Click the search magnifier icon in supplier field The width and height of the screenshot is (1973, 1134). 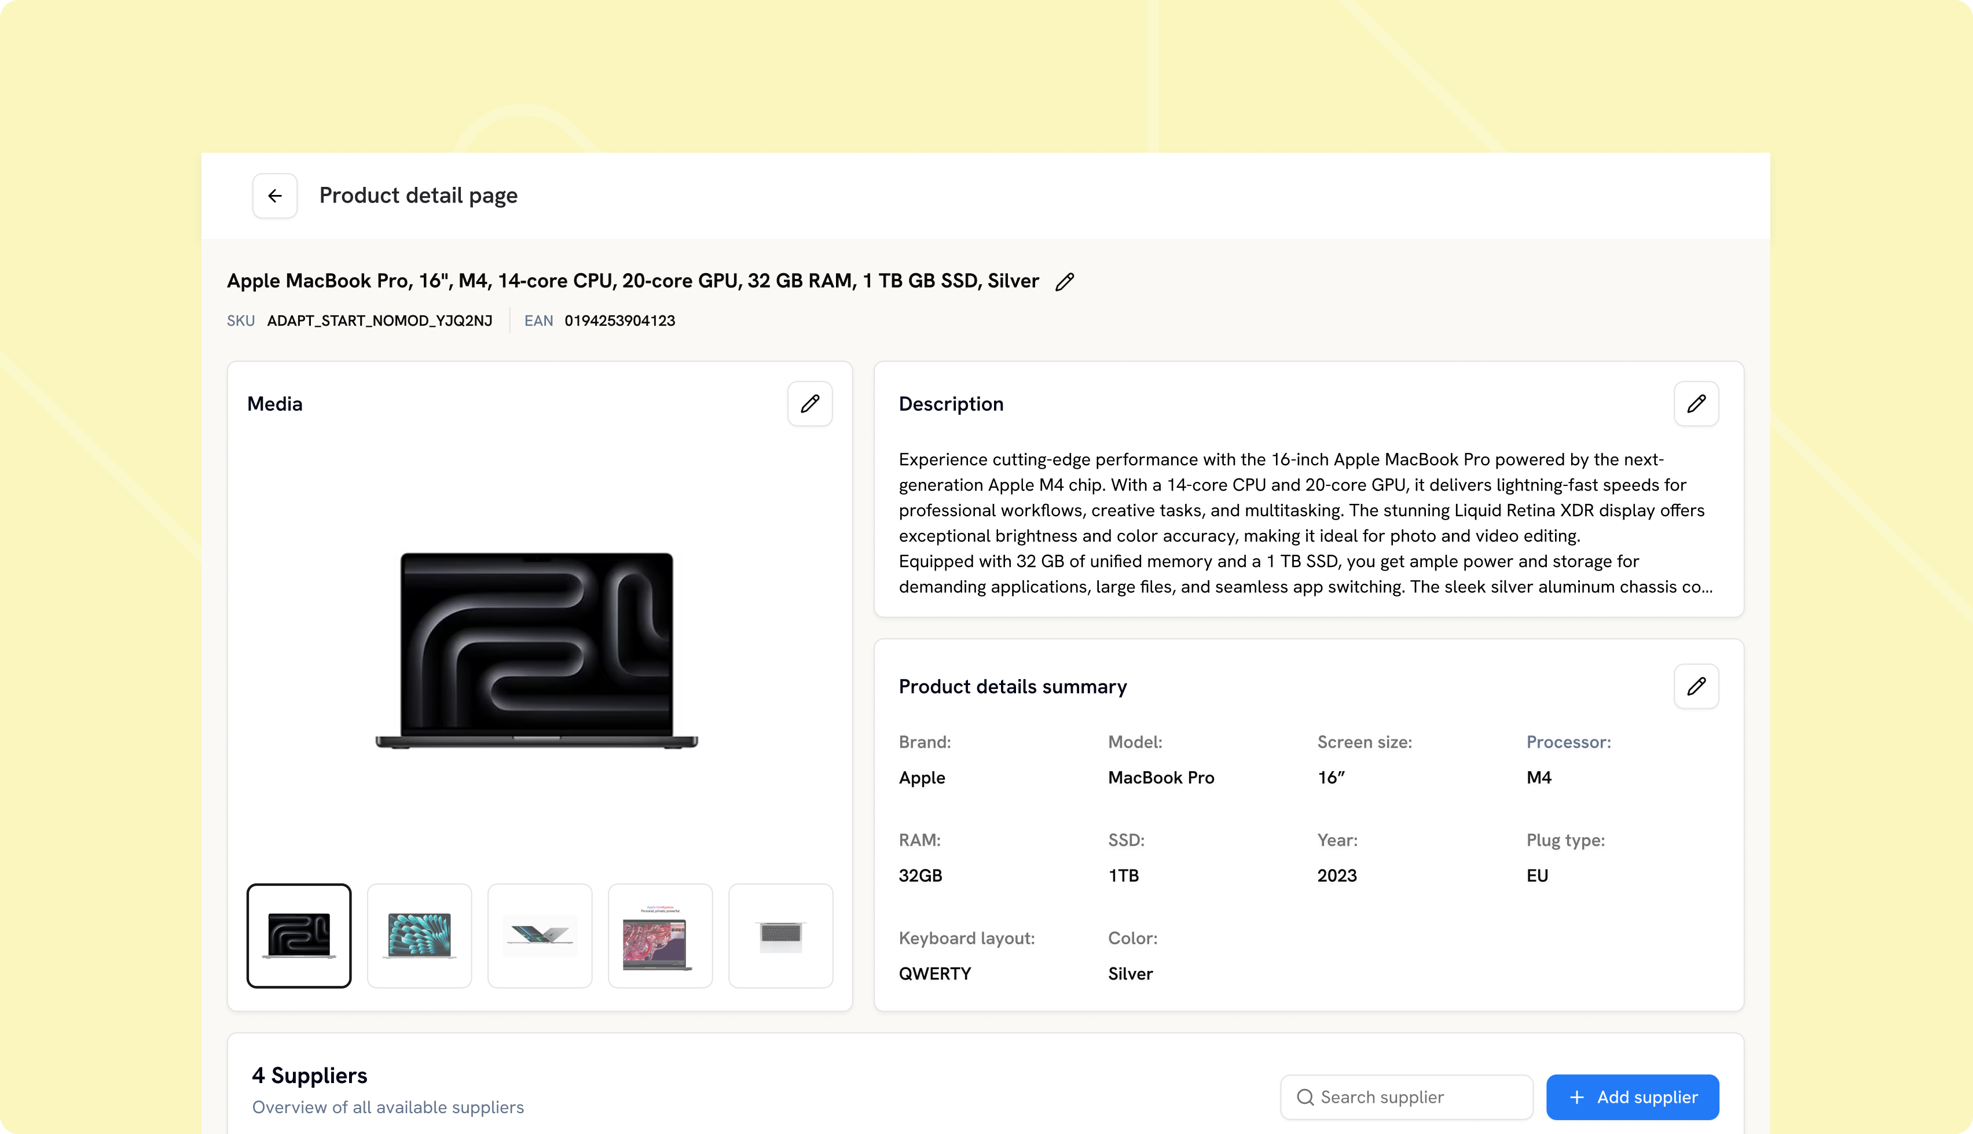click(x=1304, y=1096)
